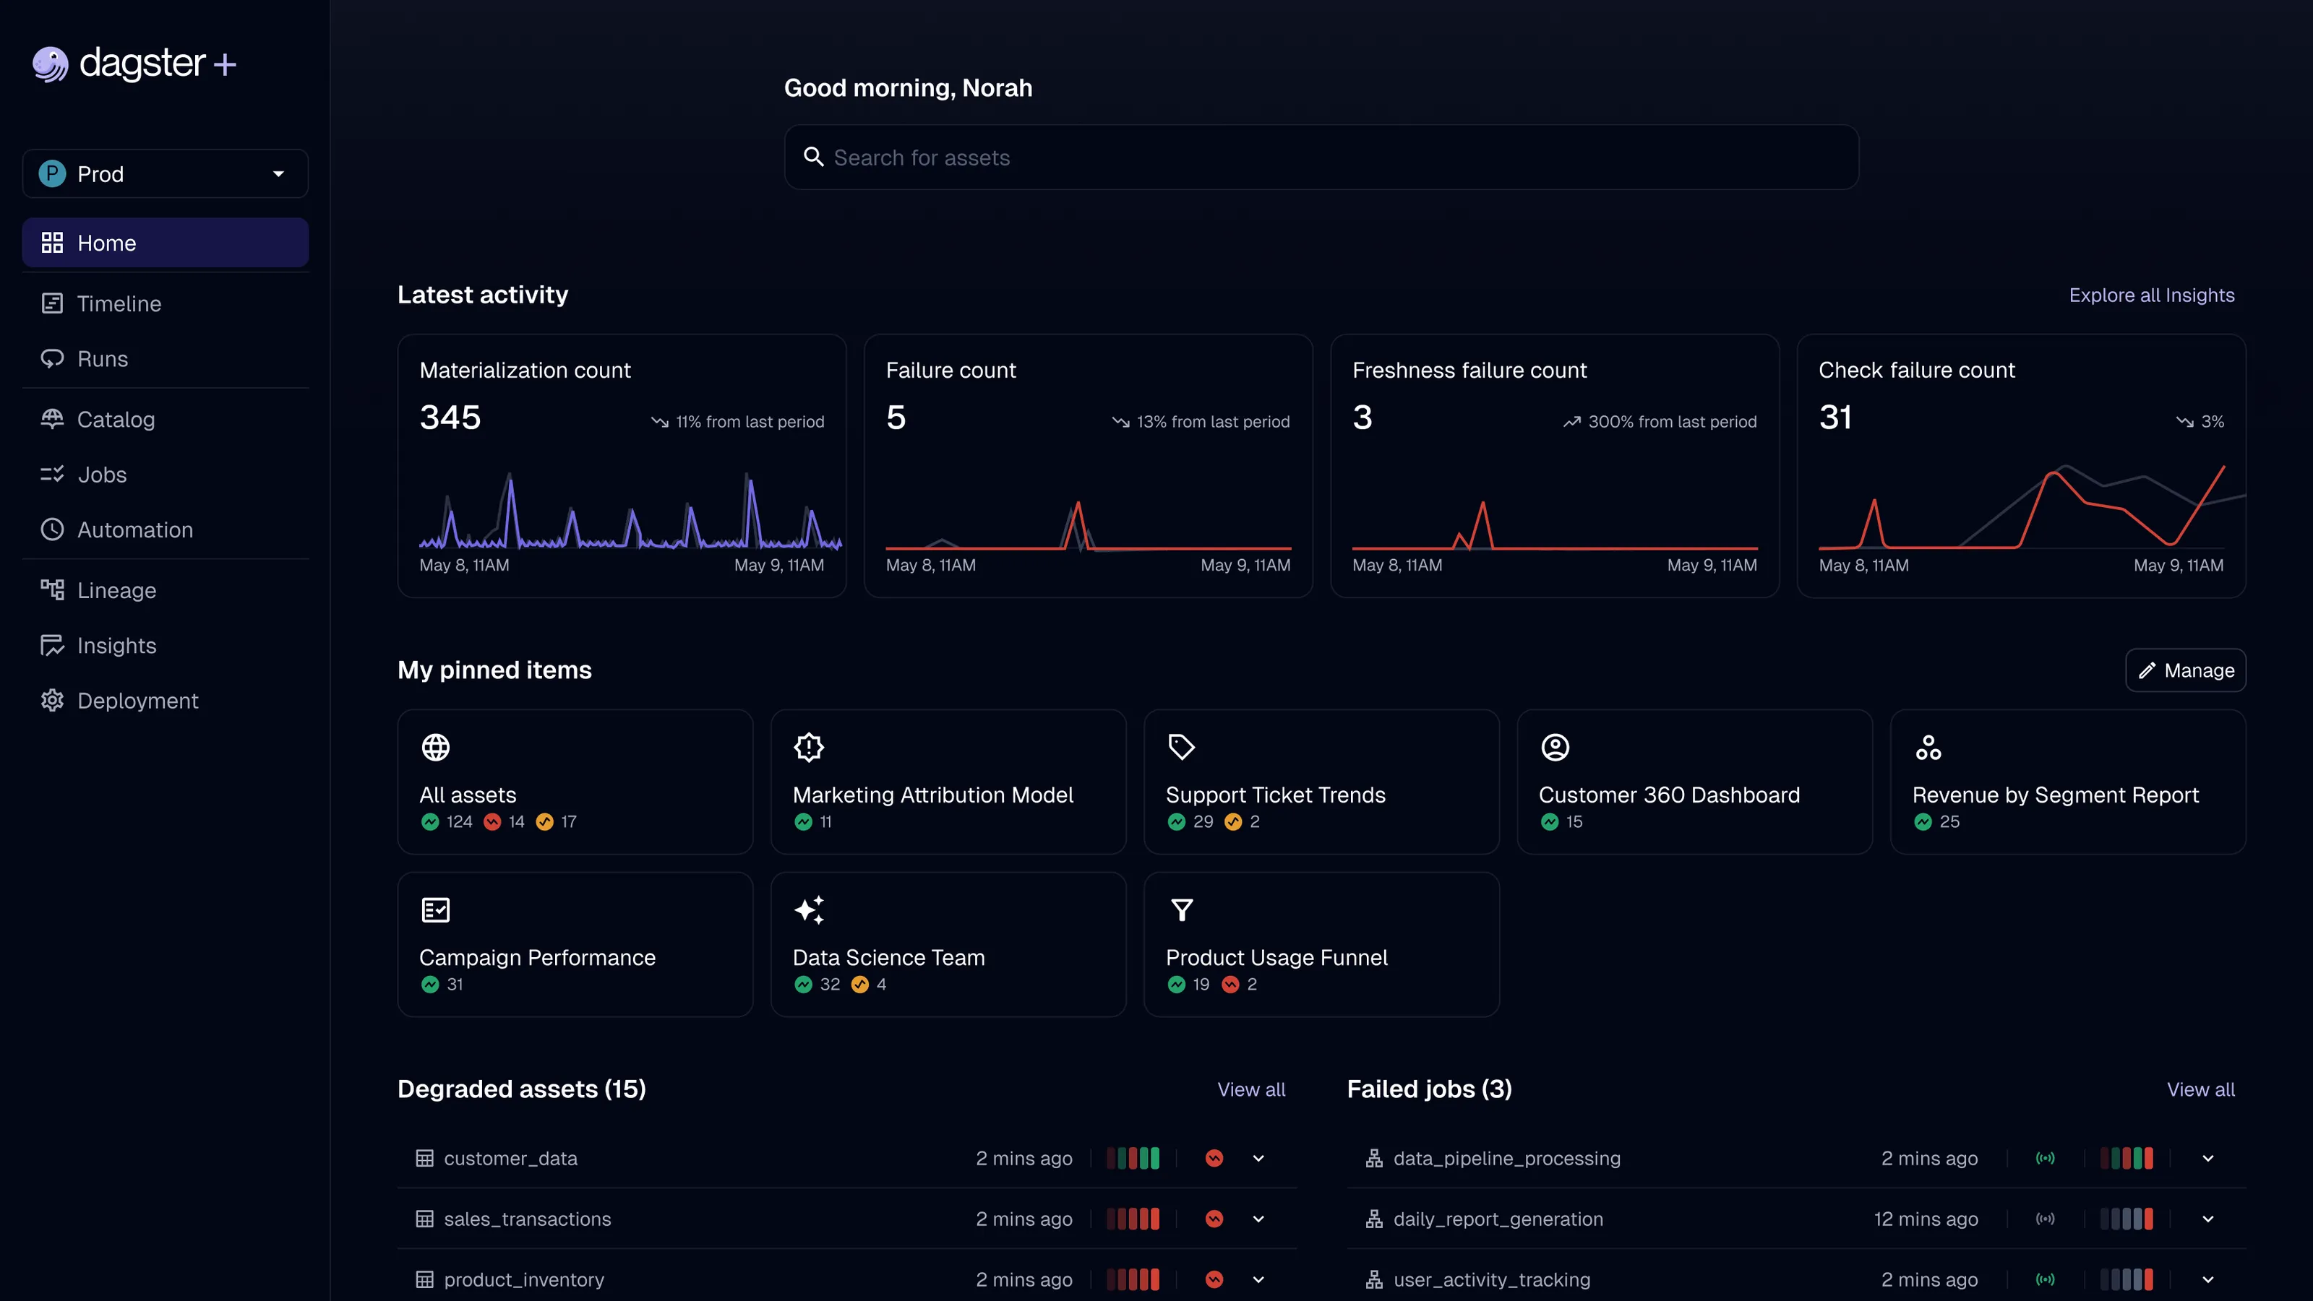2313x1301 pixels.
Task: Click the degraded status icon for customer_data
Action: [x=1214, y=1159]
